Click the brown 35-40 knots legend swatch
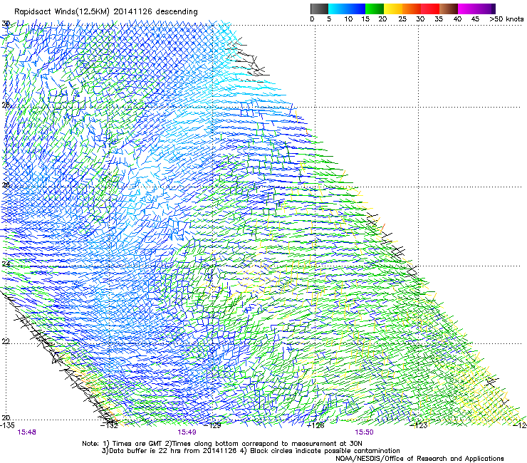This screenshot has width=527, height=463. tap(449, 9)
